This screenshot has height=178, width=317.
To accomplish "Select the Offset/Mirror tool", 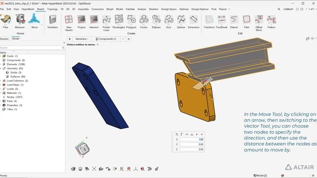I will pos(259,23).
